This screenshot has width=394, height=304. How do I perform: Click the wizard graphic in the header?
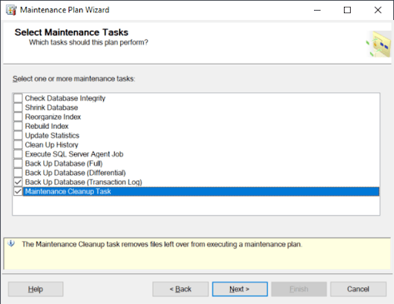[379, 44]
